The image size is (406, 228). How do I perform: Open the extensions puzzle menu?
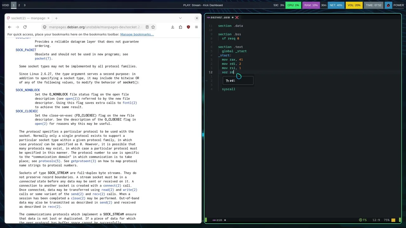180,27
